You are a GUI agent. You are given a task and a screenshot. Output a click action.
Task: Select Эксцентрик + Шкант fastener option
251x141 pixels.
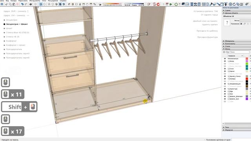pyautogui.click(x=17, y=24)
